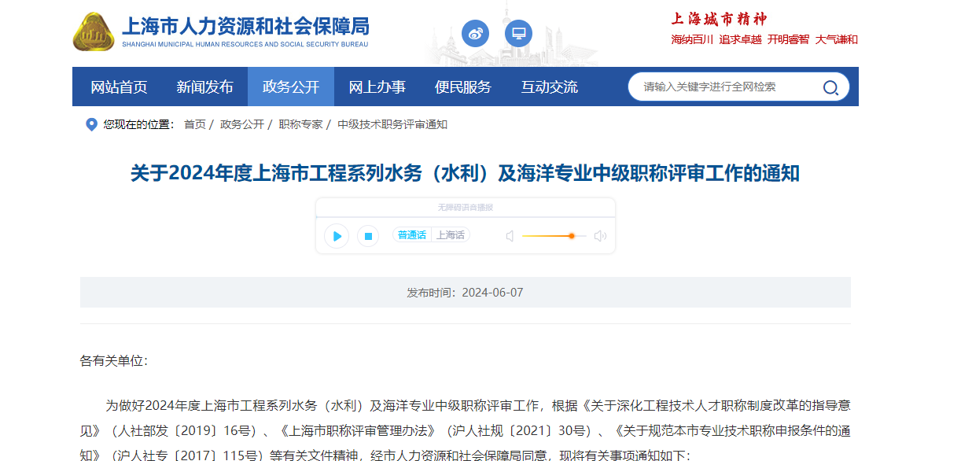Click the mute speaker icon
Image resolution: width=961 pixels, height=461 pixels.
(x=510, y=236)
